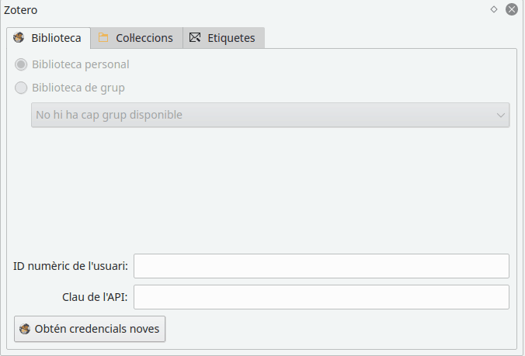
Task: Open the 'No hi ha cap grup disponible' combo box
Action: [x=270, y=115]
